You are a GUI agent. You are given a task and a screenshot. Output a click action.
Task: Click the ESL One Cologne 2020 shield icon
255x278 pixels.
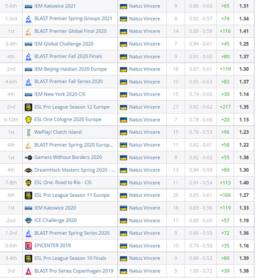coord(28,120)
